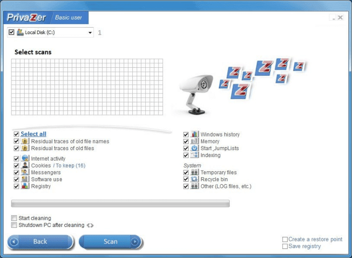This screenshot has width=352, height=258.
Task: Toggle the Local Disk (C:) drive checkbox
Action: pos(12,32)
